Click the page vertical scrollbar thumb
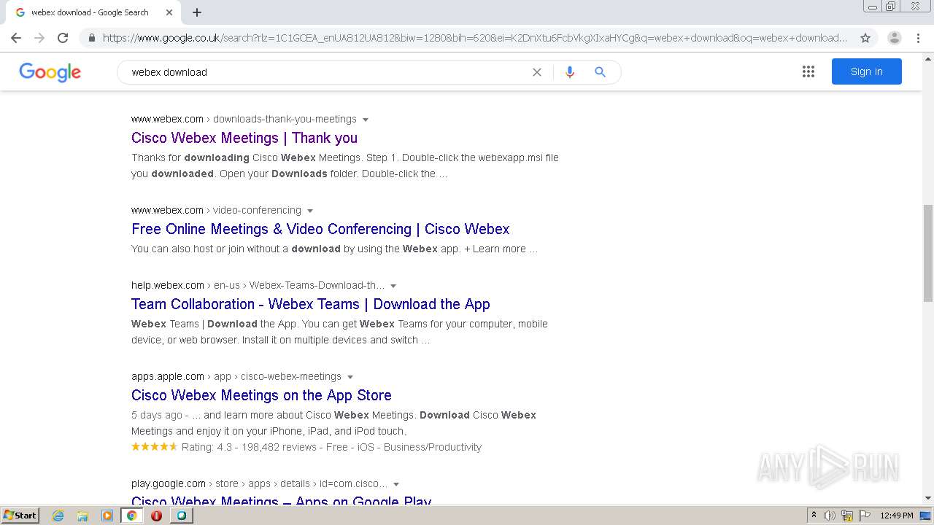The image size is (934, 525). pyautogui.click(x=928, y=252)
